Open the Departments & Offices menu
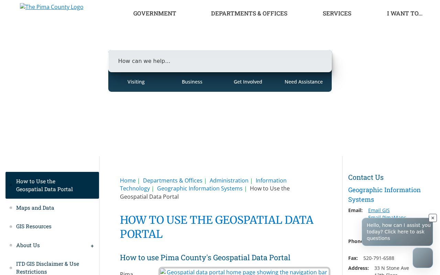Screen dimensions: 440x275 tap(249, 13)
